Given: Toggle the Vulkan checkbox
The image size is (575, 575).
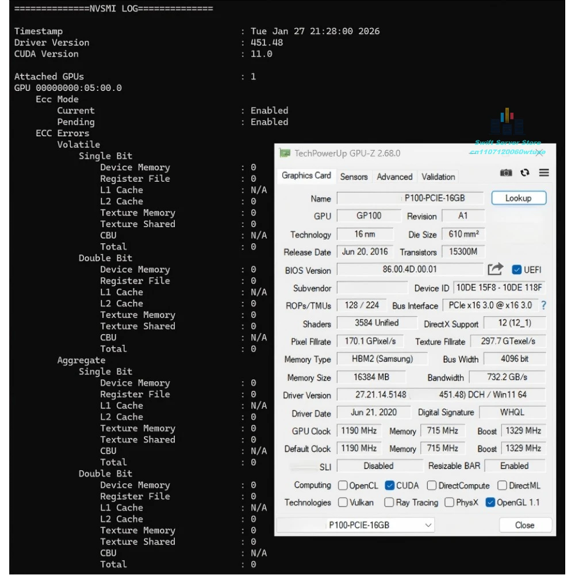Looking at the screenshot, I should pyautogui.click(x=343, y=502).
